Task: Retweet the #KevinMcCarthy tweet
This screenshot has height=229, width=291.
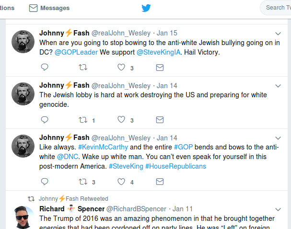Action: click(83, 182)
